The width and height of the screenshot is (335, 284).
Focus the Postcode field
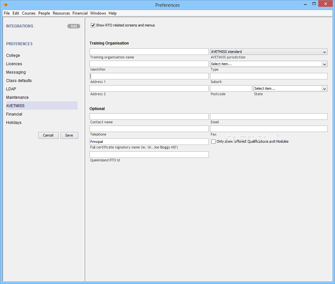click(x=231, y=88)
